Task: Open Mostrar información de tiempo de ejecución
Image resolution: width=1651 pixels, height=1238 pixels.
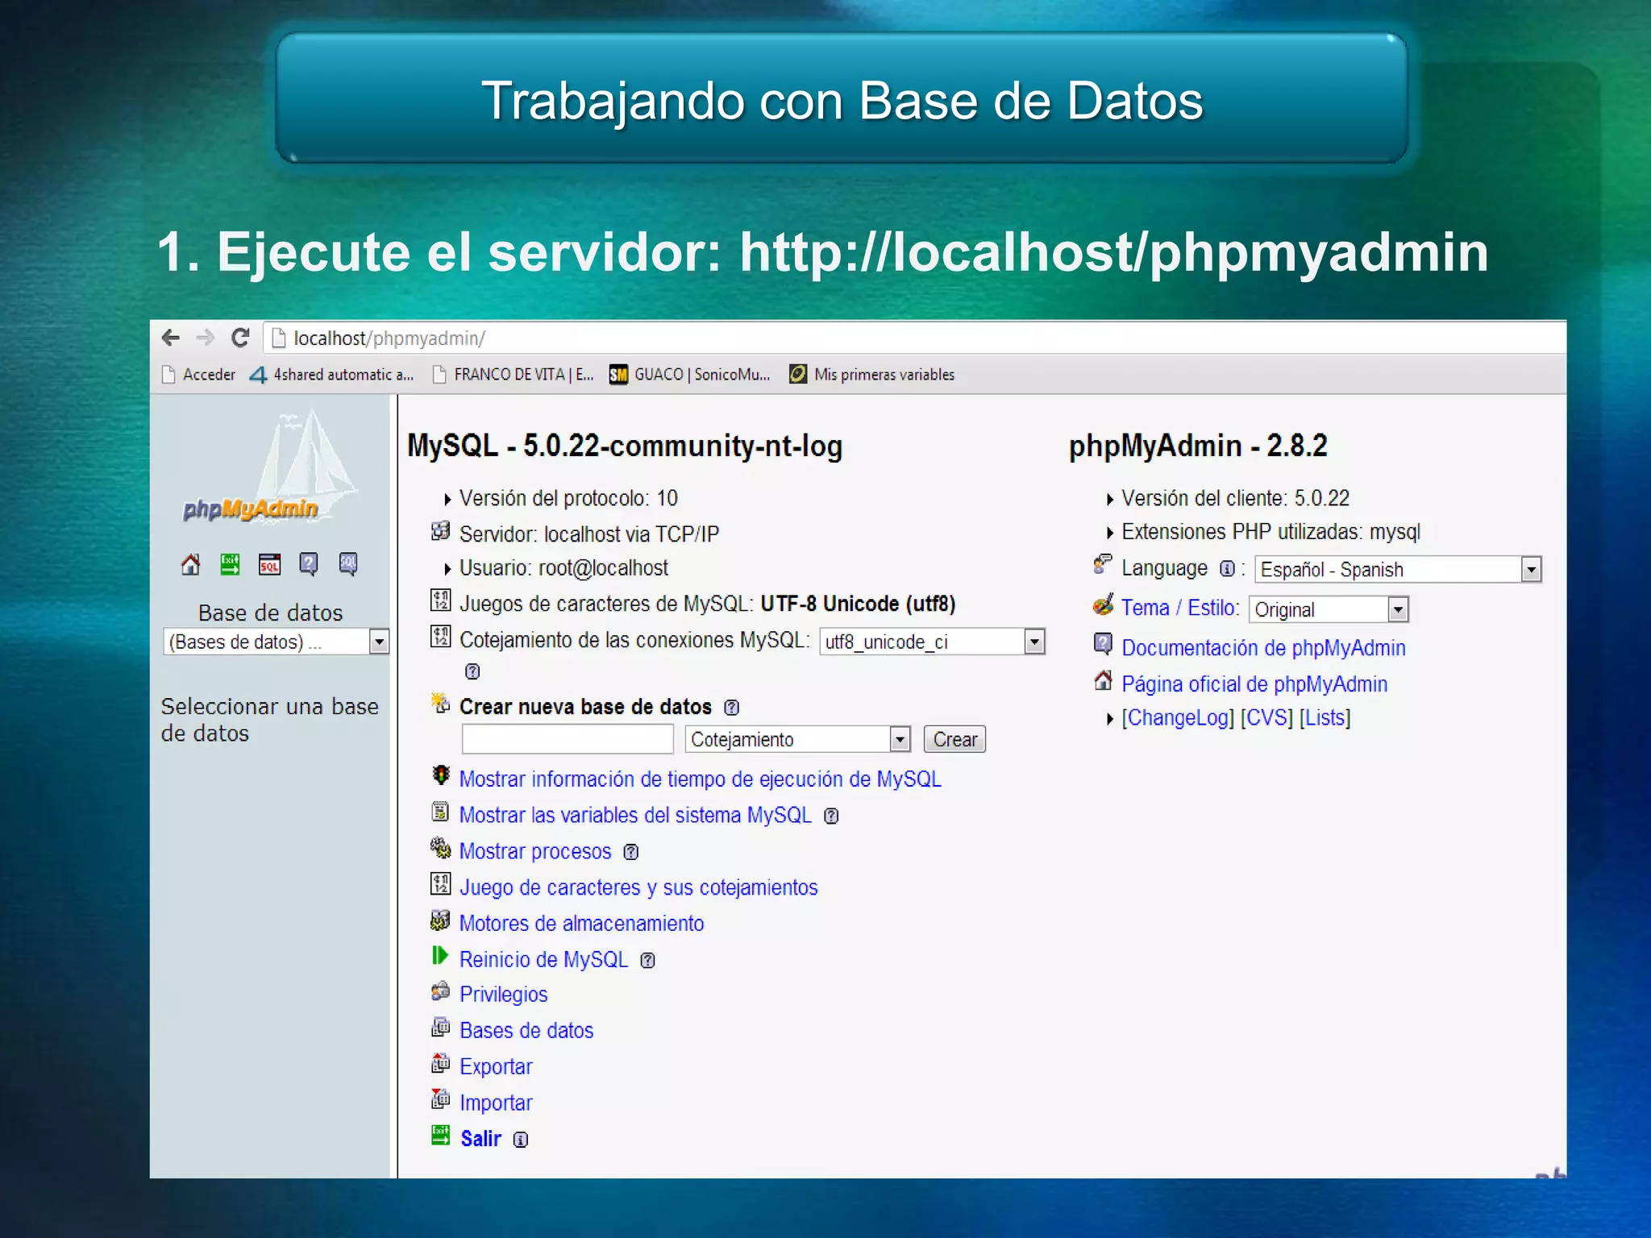Action: (700, 779)
